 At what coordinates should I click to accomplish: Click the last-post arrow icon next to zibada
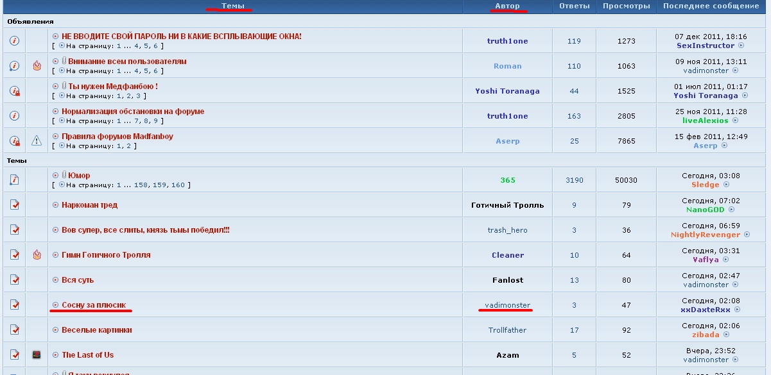click(727, 335)
